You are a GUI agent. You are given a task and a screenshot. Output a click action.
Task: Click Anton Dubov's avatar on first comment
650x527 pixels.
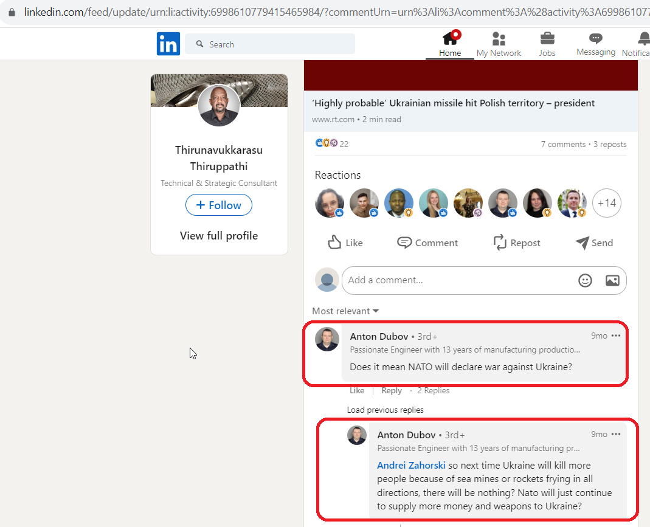click(327, 339)
